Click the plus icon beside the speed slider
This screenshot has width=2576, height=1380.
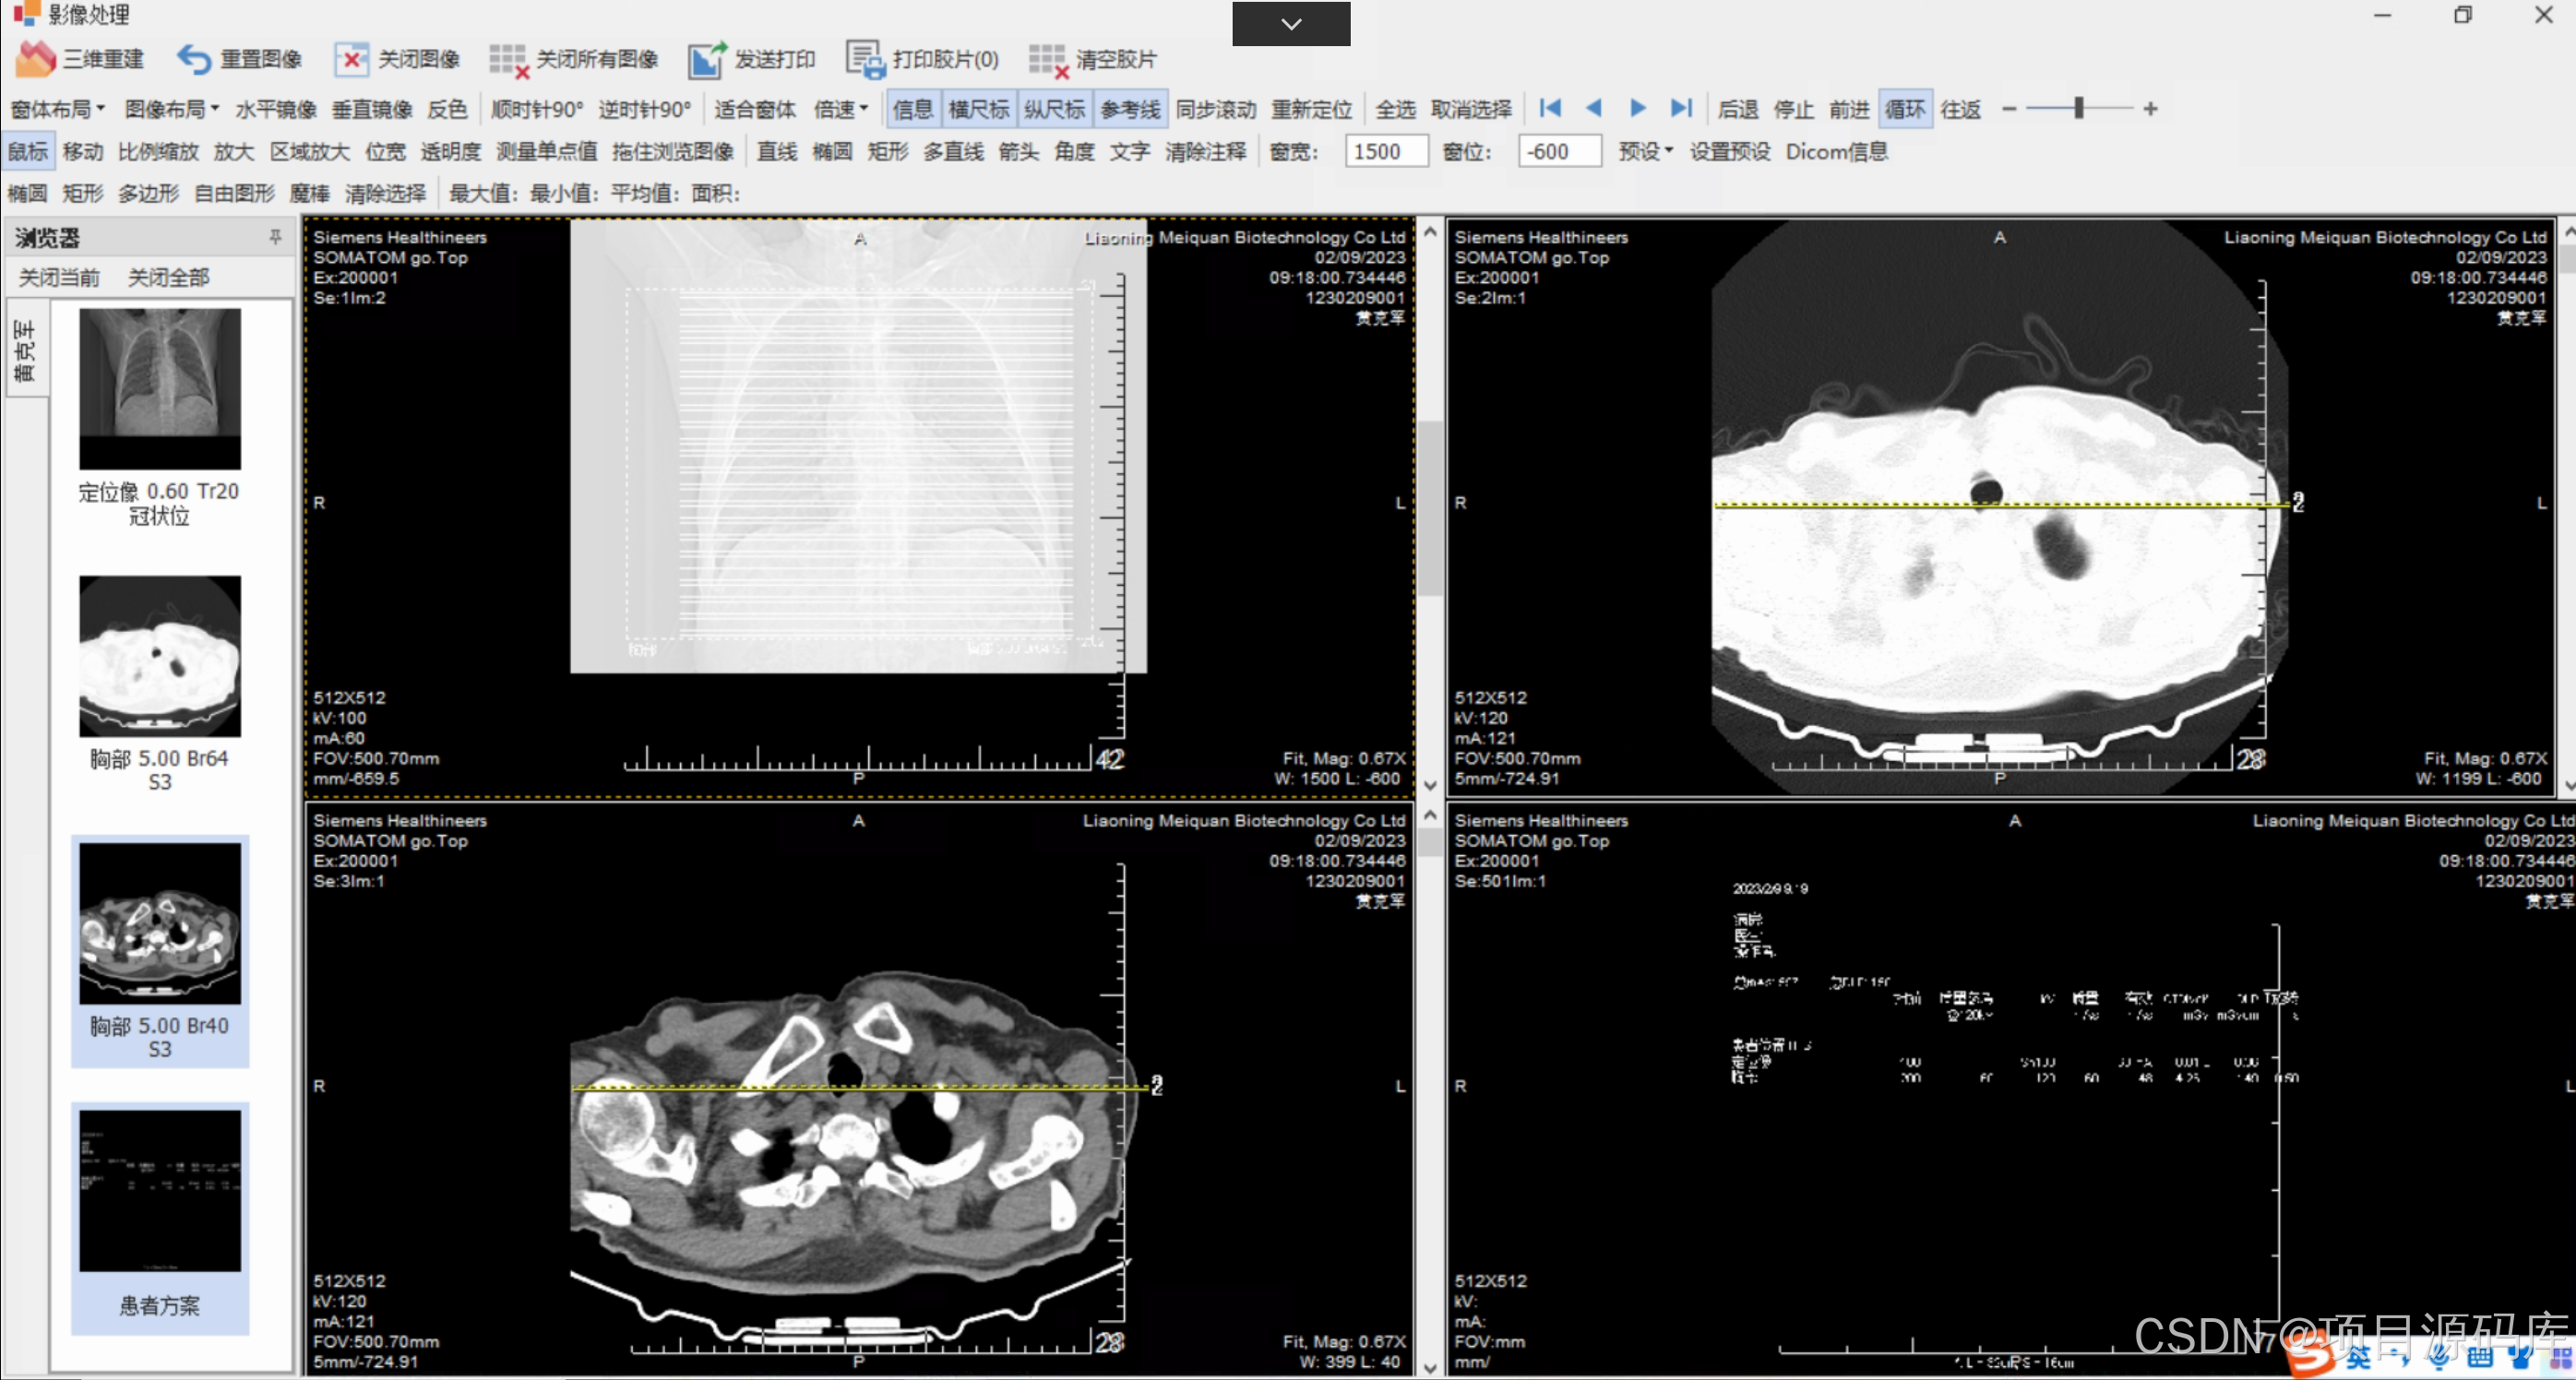[x=2150, y=108]
